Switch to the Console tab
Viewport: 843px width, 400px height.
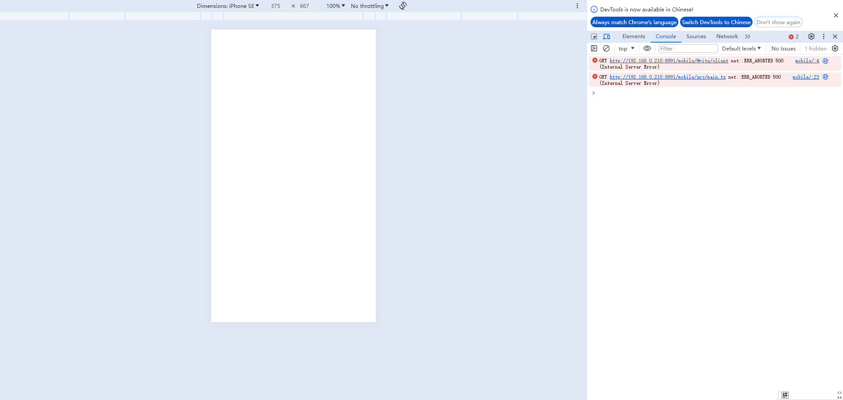(666, 36)
